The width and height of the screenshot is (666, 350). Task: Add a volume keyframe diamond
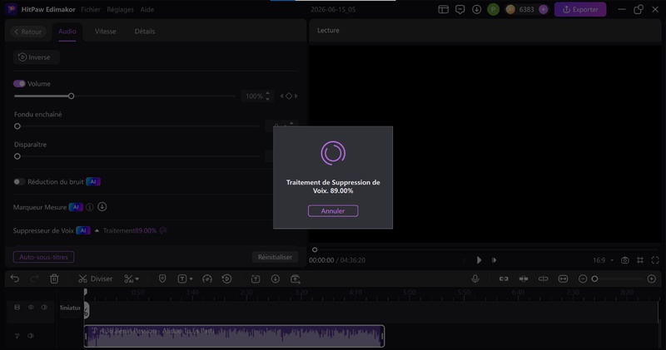(289, 96)
